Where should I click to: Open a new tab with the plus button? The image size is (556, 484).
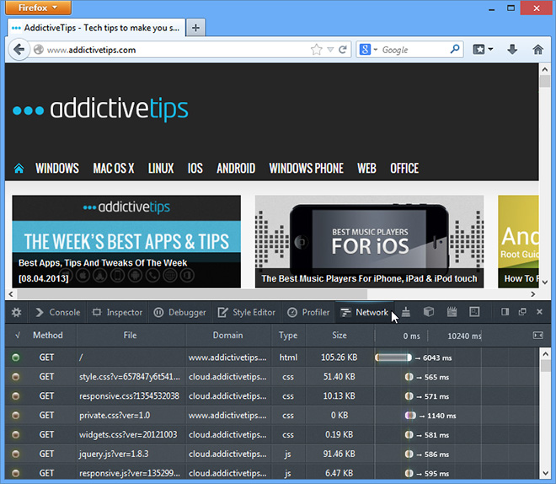tap(195, 27)
